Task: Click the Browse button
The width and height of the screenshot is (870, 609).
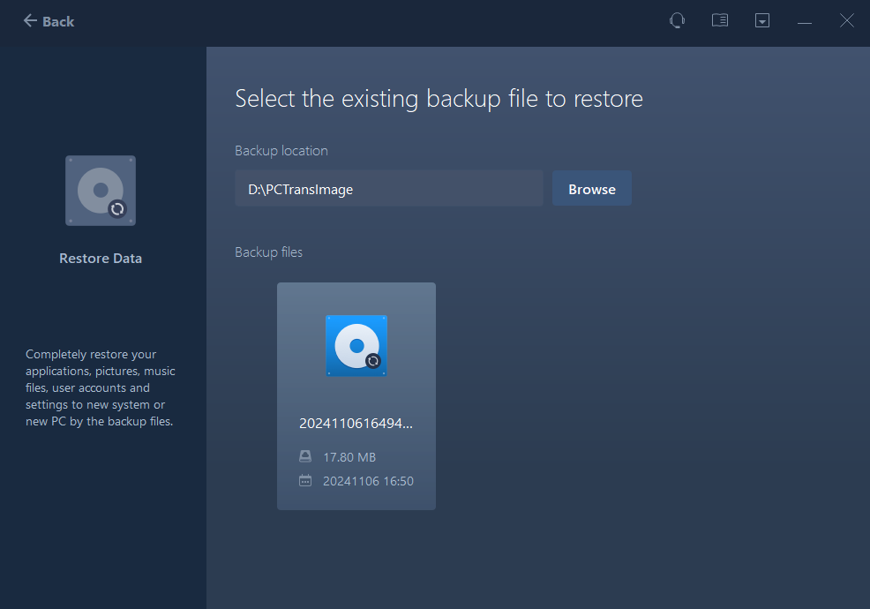Action: 591,189
